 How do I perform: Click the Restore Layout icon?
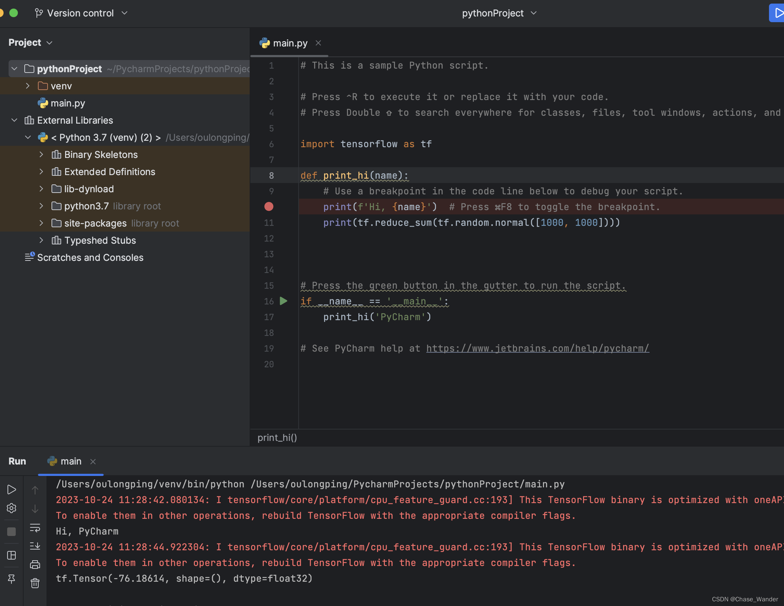(11, 555)
